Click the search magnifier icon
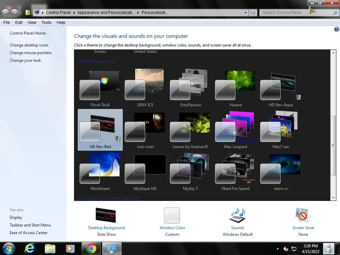340x255 pixels. coord(335,13)
